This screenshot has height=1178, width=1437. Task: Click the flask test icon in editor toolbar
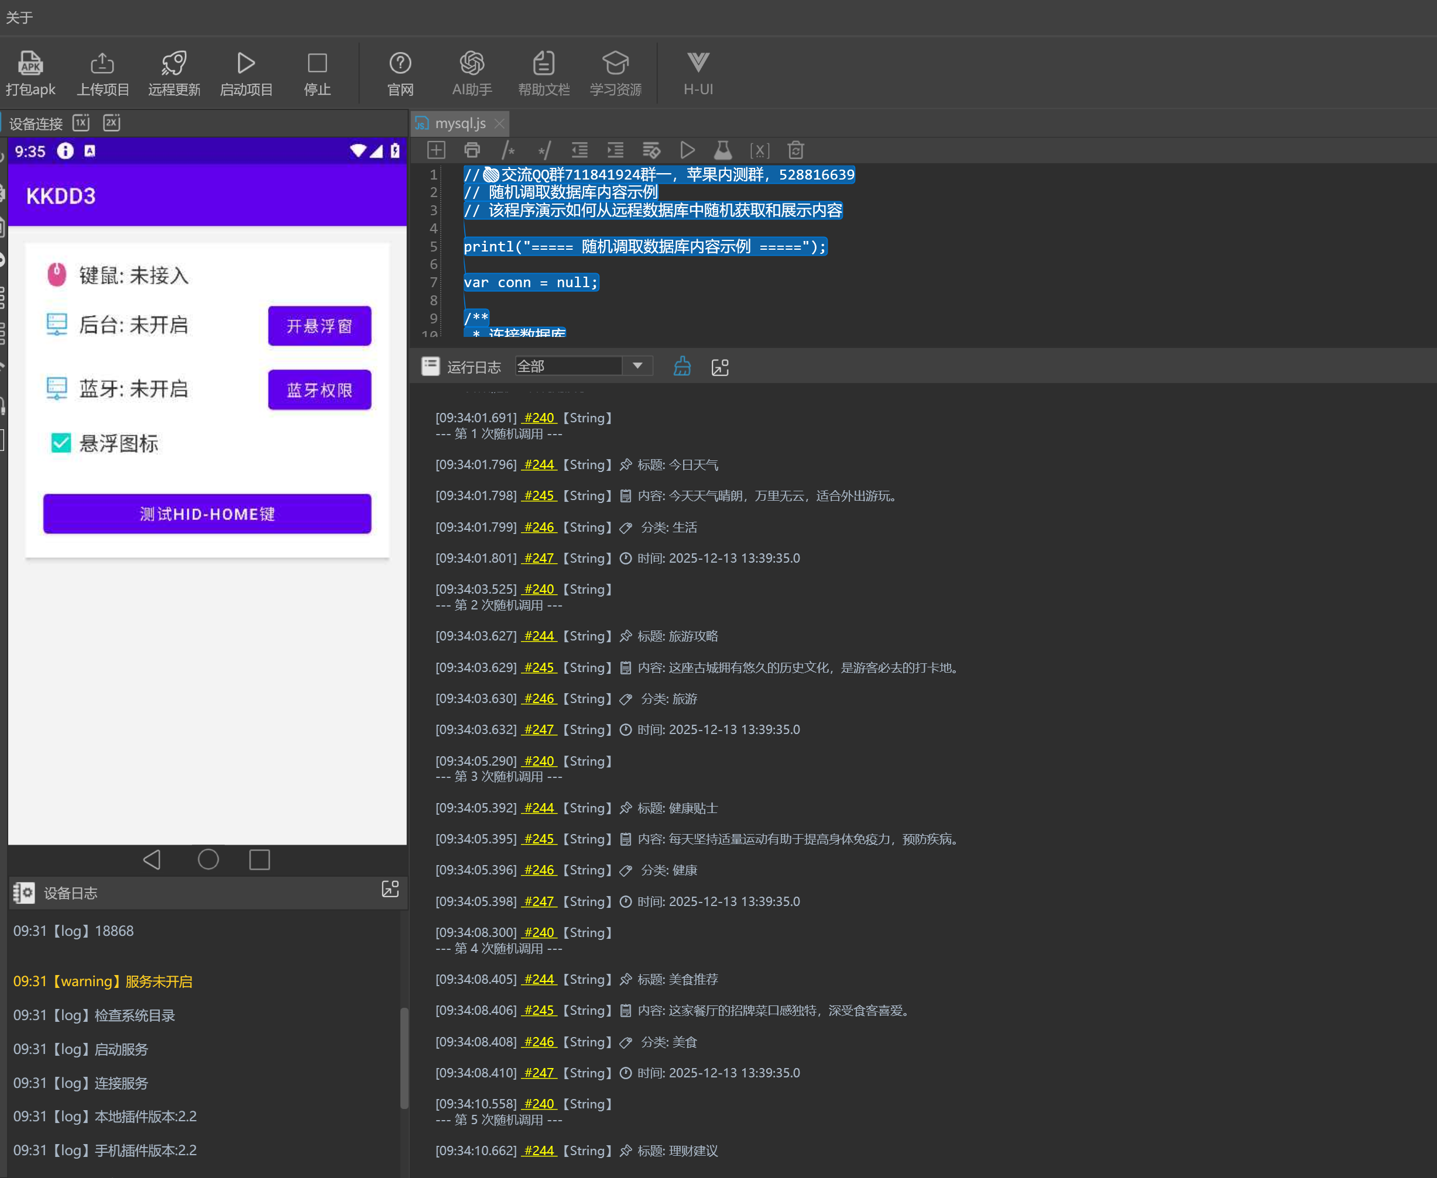722,150
